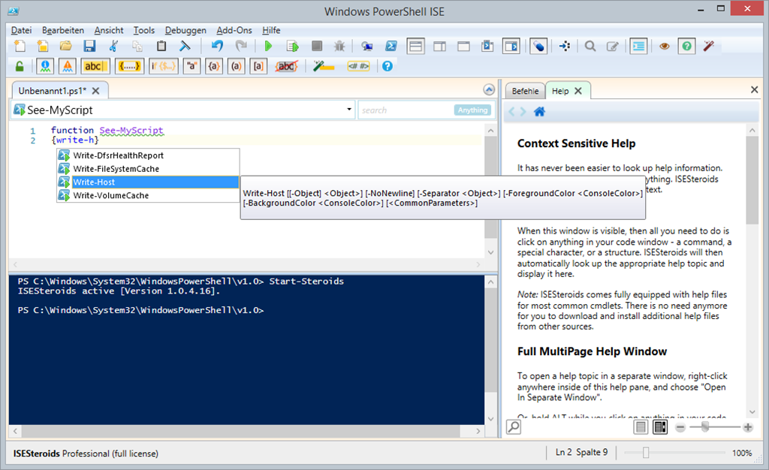Click the crossed-out abc toolbar button
This screenshot has width=769, height=470.
(x=286, y=66)
